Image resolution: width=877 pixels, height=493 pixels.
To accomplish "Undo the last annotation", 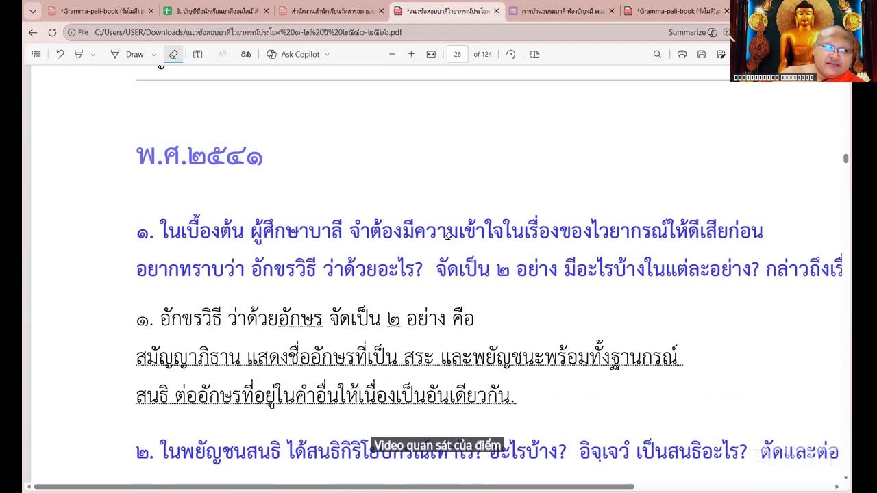I will pos(60,54).
